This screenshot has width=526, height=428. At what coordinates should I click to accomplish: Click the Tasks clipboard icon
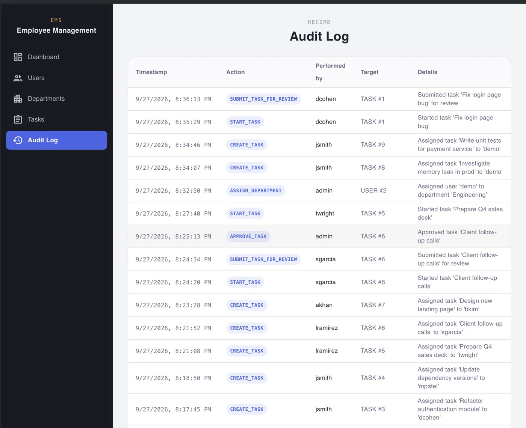(18, 119)
